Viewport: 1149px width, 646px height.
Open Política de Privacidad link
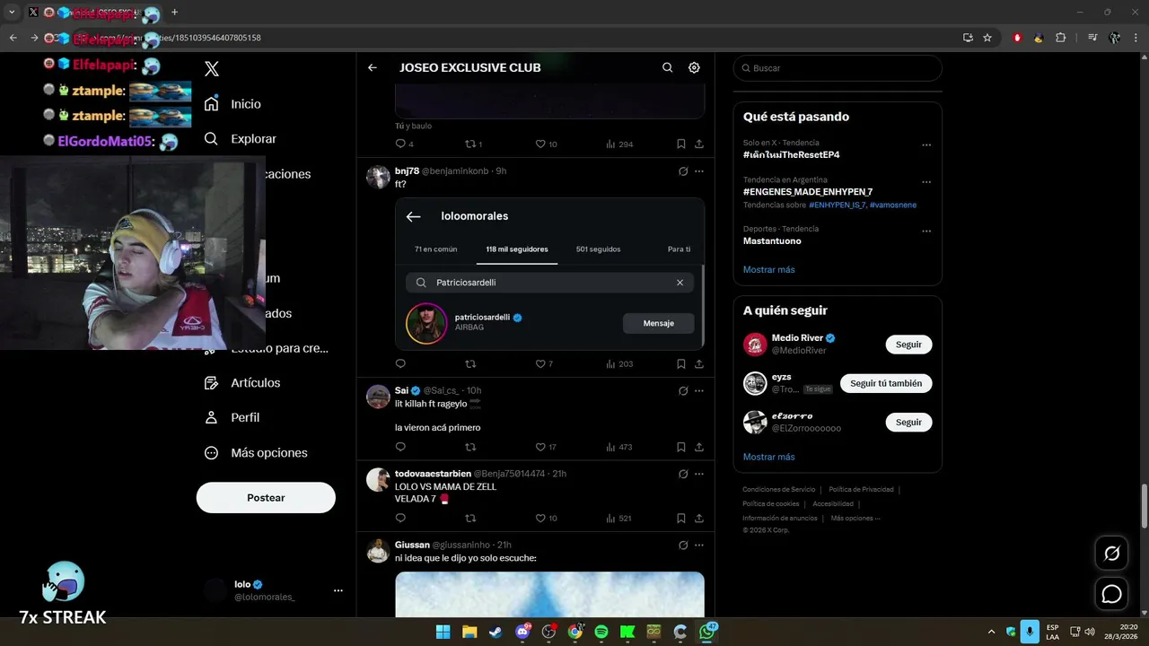861,490
